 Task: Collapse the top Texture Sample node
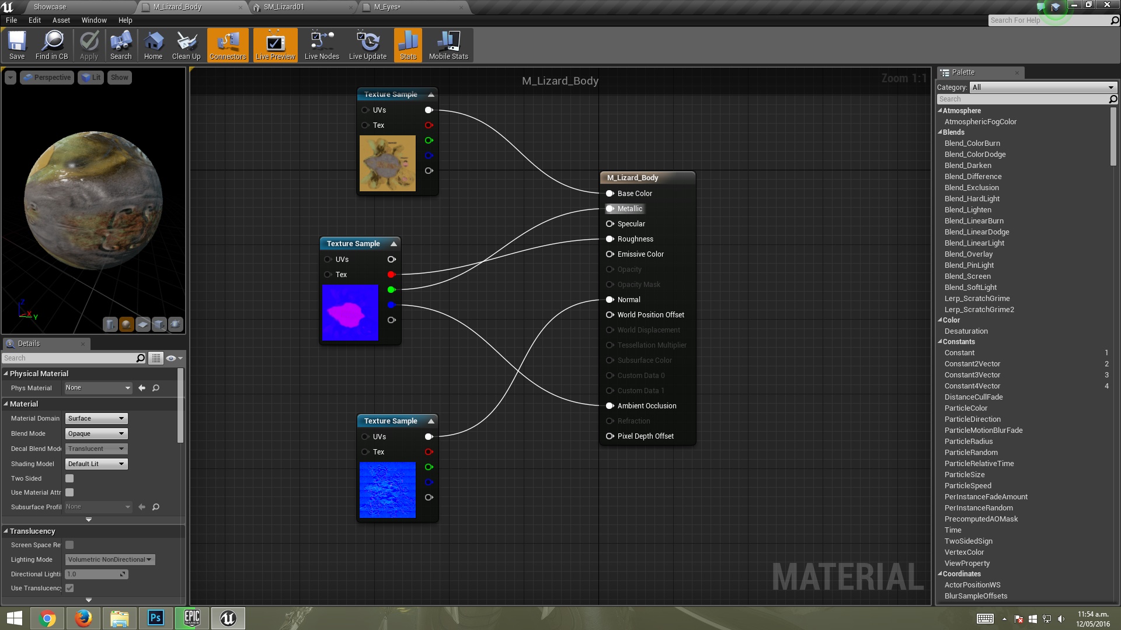431,94
